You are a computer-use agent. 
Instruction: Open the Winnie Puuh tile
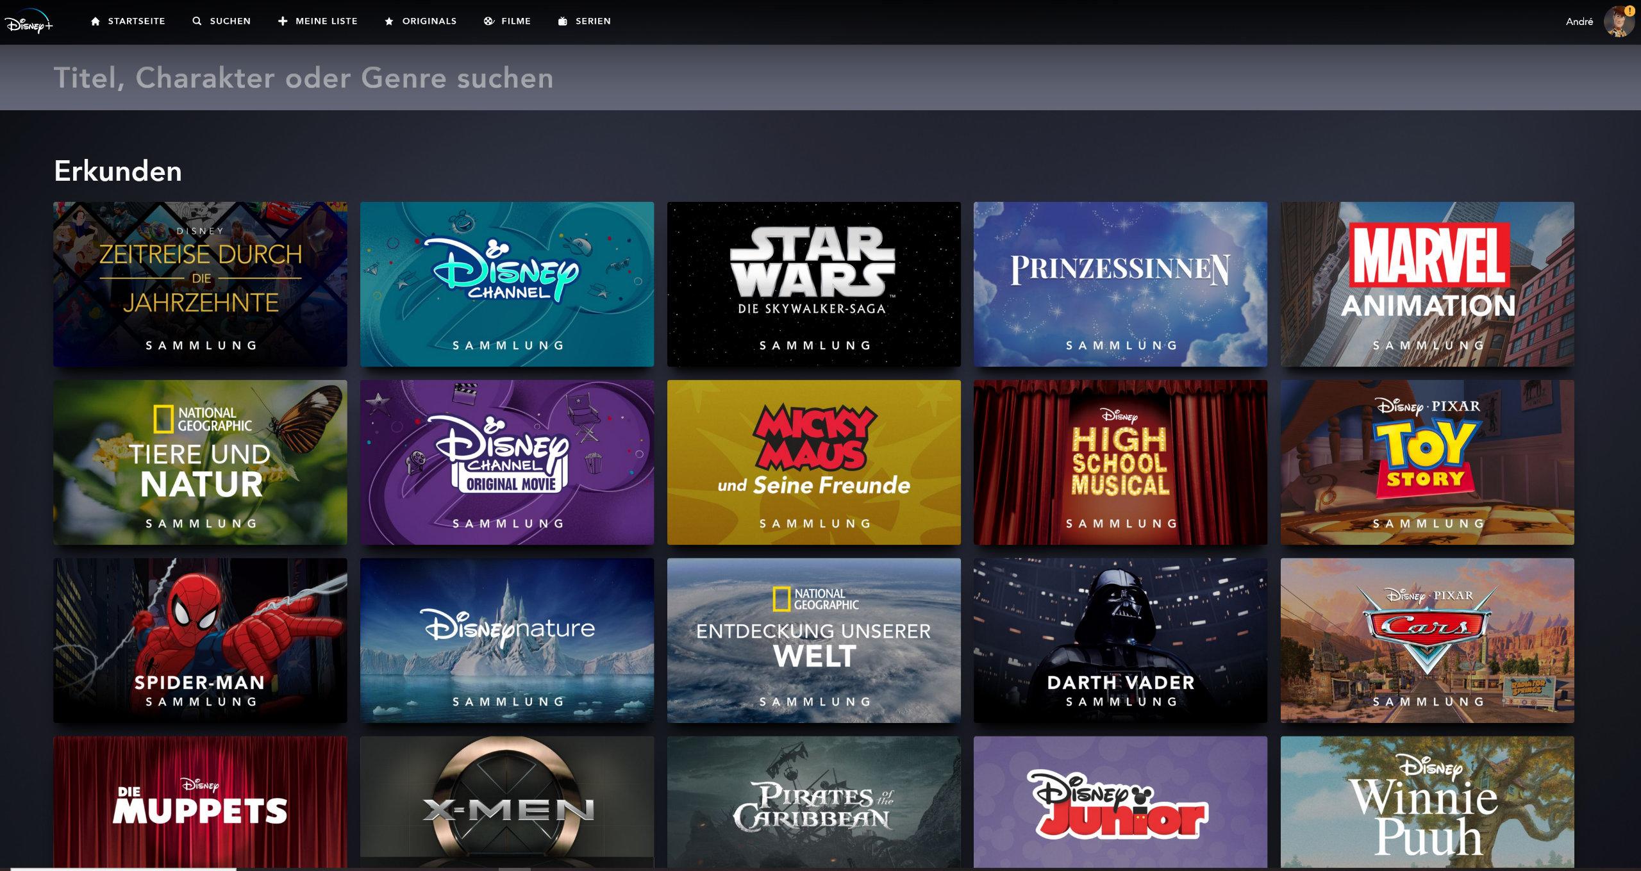[1428, 802]
